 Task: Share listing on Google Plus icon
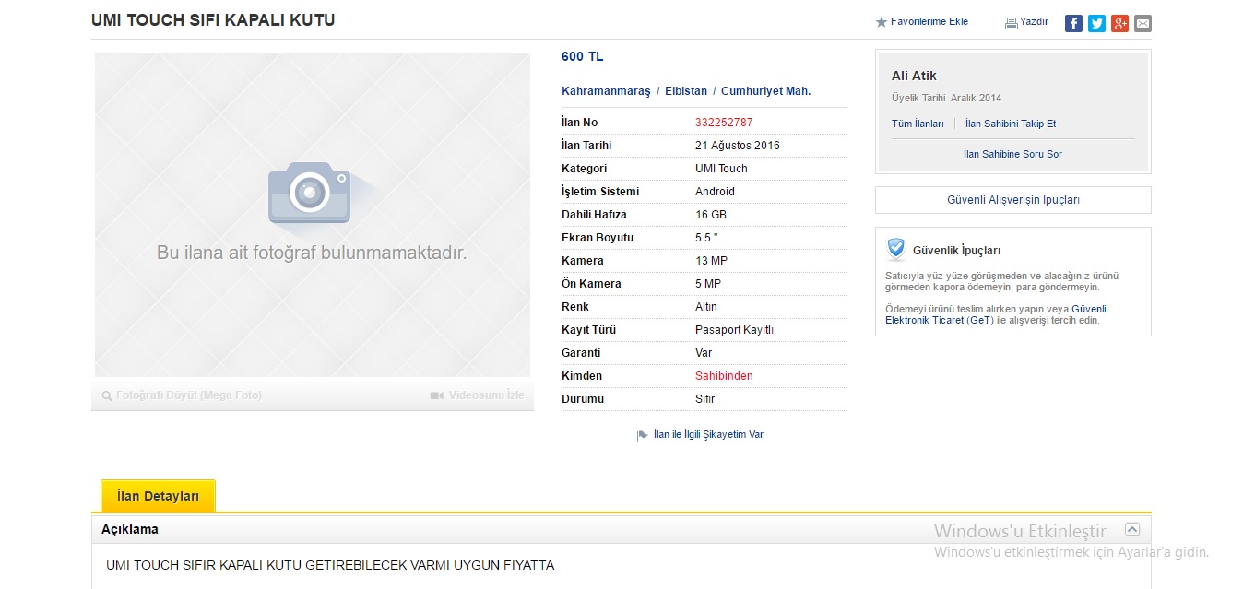click(x=1119, y=23)
